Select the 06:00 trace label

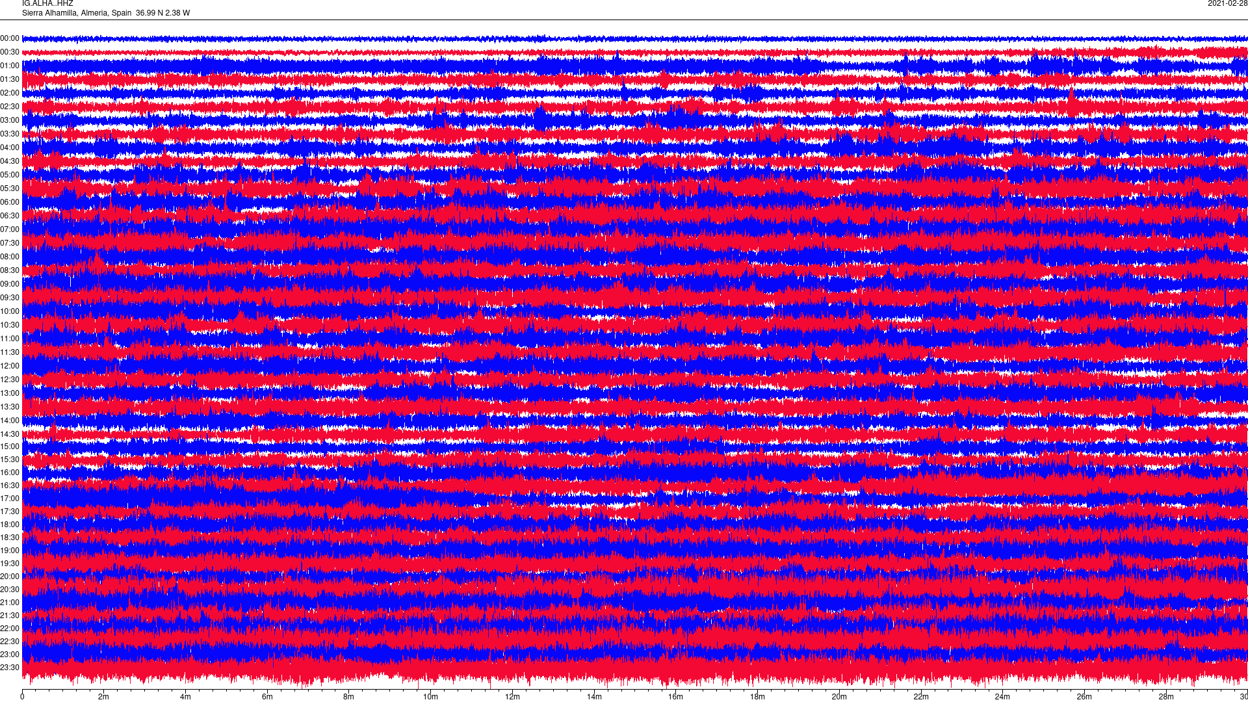click(x=10, y=203)
